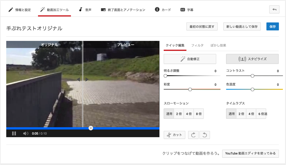286x165 pixels.
Task: Click 新しい動画として保存 button
Action: pos(242,27)
